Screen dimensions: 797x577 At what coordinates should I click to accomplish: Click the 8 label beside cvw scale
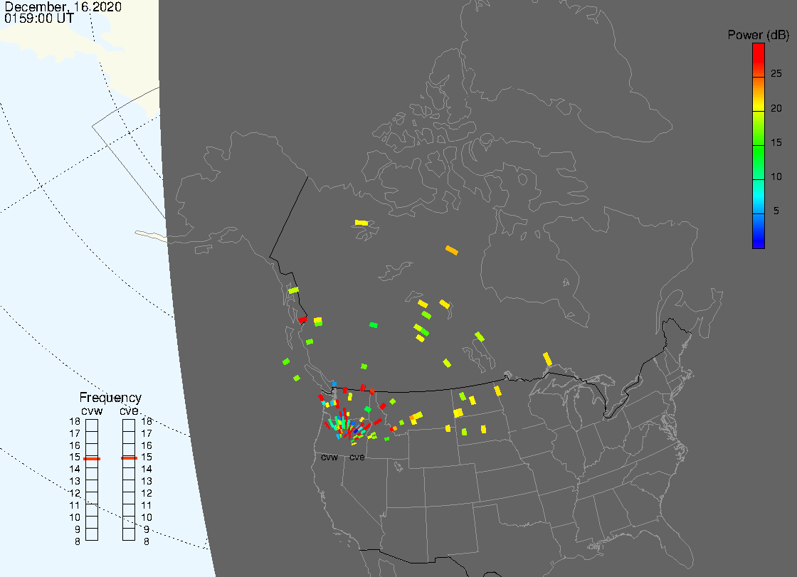click(78, 542)
